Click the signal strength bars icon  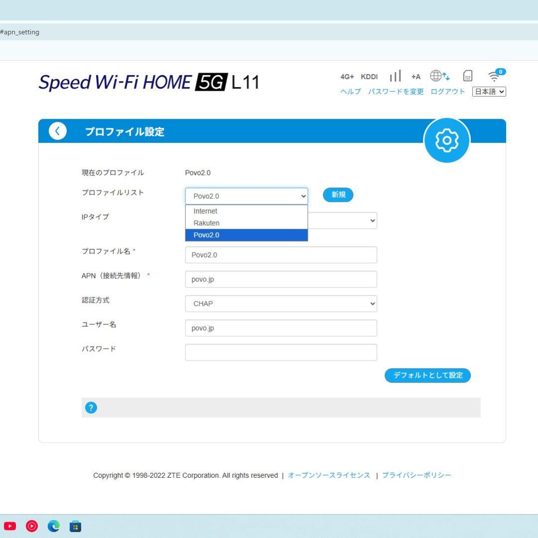click(395, 76)
